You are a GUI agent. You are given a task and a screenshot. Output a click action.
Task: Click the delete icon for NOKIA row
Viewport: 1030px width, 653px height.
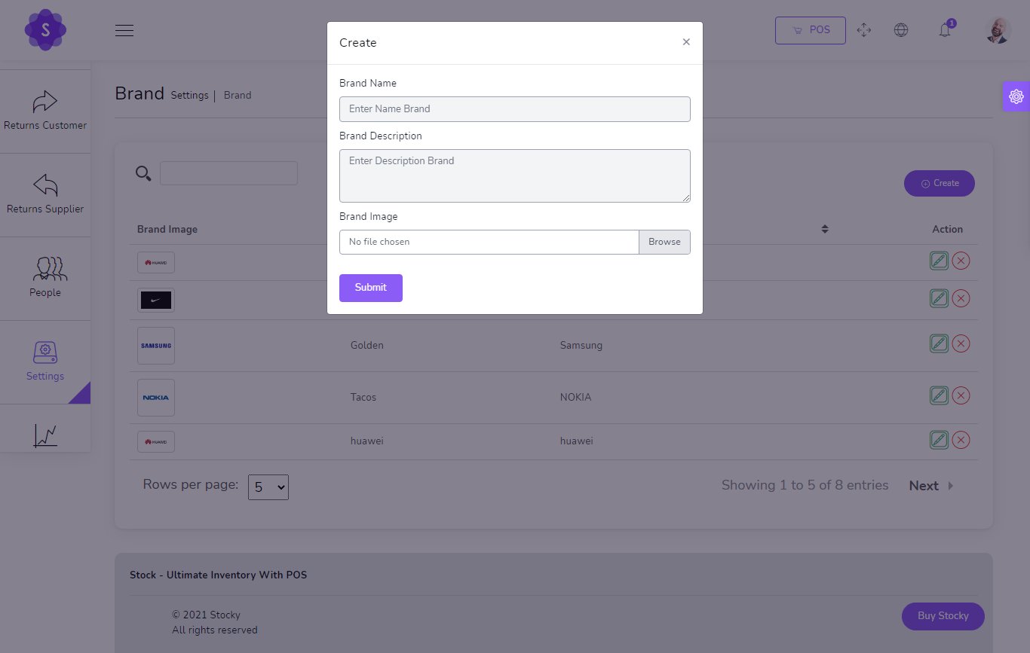[x=961, y=395]
